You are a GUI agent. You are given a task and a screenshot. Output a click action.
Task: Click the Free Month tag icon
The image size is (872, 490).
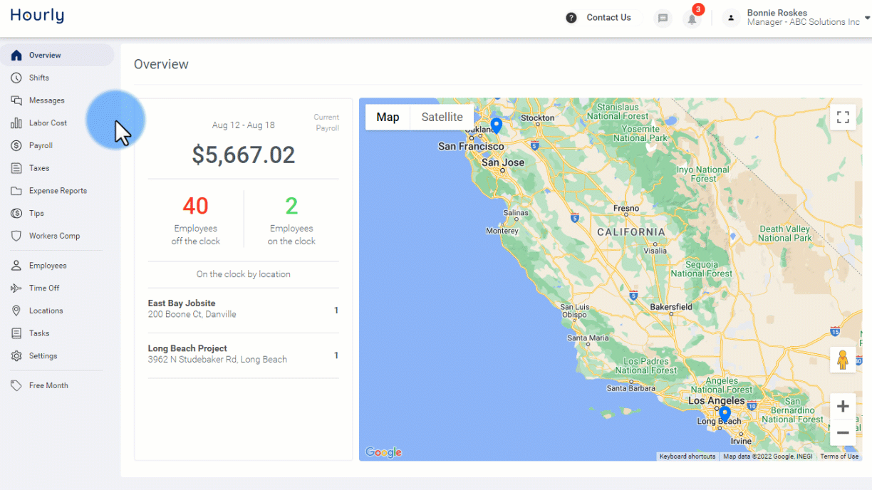pos(16,385)
